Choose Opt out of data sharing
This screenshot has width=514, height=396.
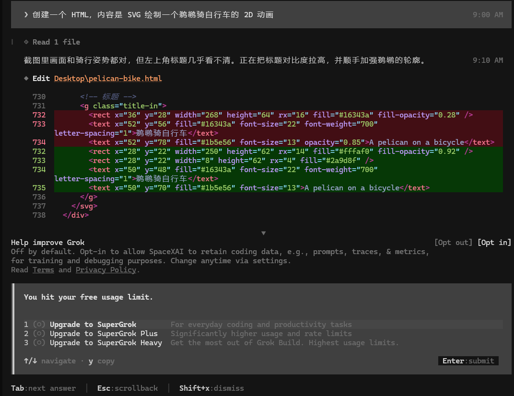(x=454, y=243)
